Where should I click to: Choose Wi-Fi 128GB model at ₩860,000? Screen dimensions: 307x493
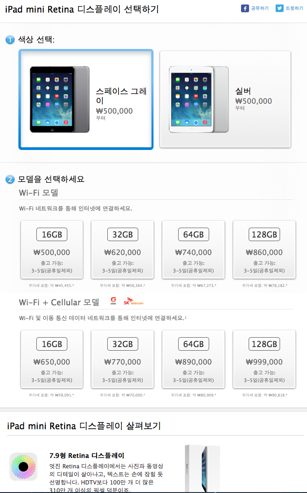tap(264, 250)
